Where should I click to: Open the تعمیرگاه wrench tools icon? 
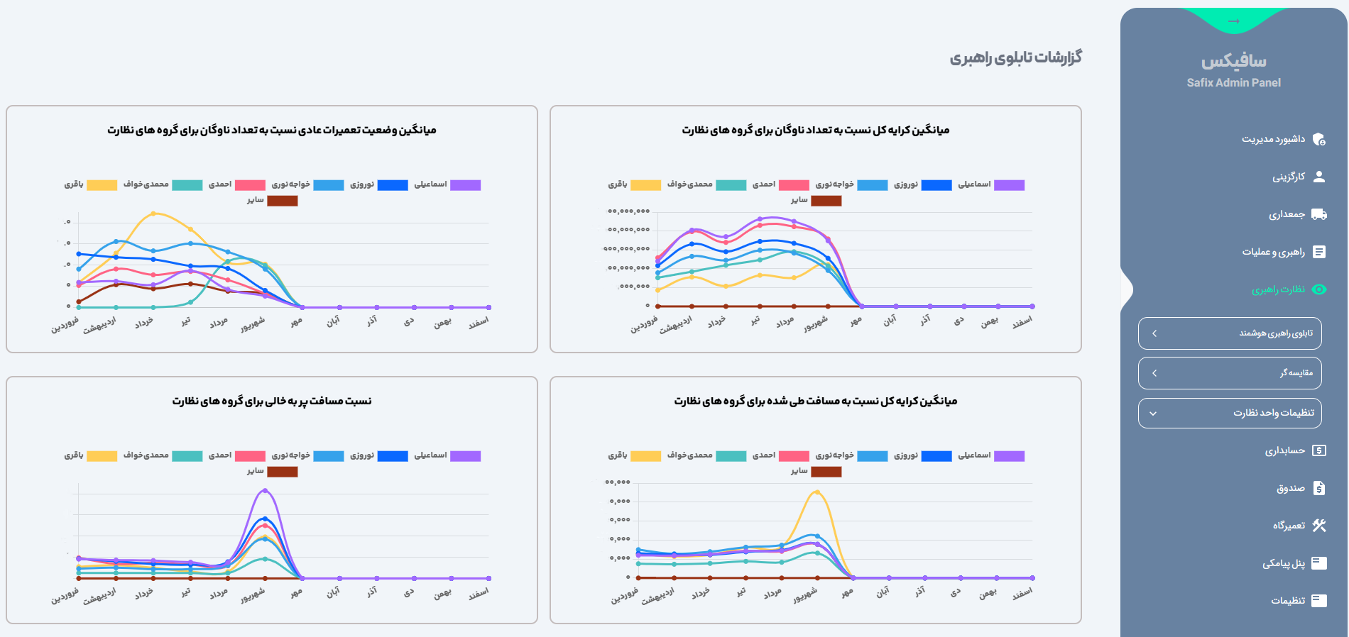pyautogui.click(x=1318, y=526)
